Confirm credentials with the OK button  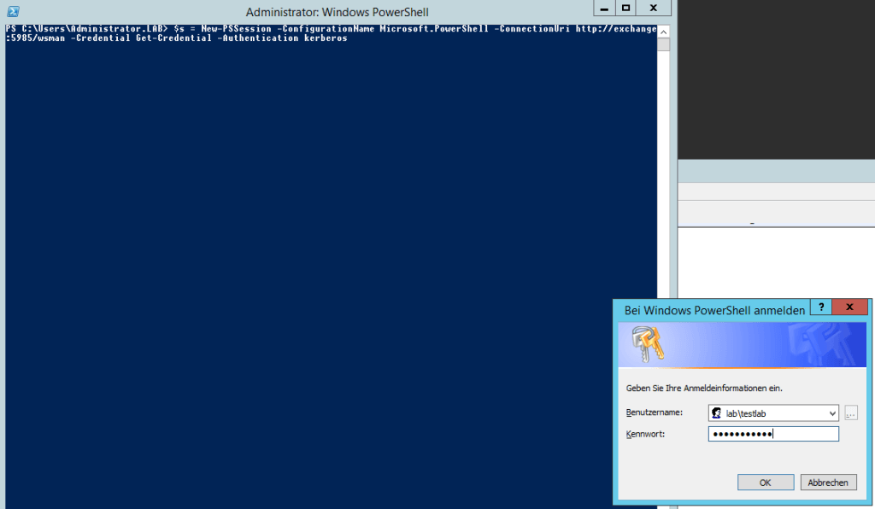coord(765,482)
